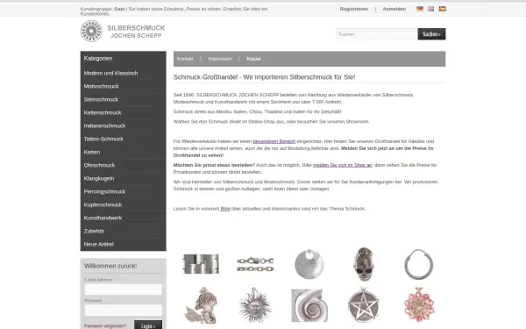
Task: View the chain clasp product thumbnail
Action: point(255,265)
